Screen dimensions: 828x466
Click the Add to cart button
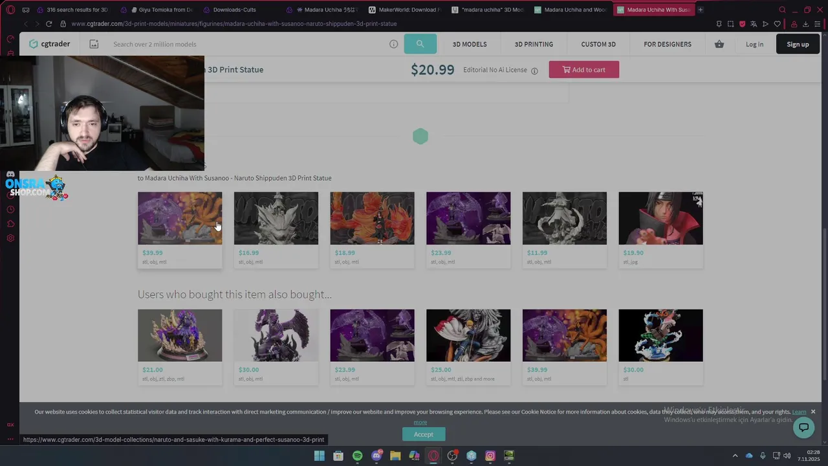584,70
